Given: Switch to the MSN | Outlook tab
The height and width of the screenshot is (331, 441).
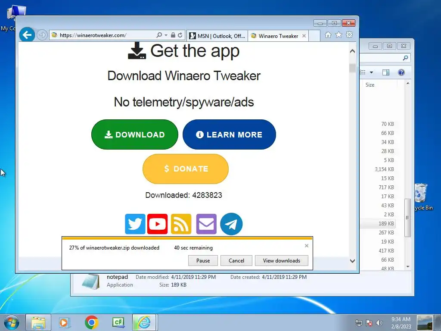Looking at the screenshot, I should (217, 36).
